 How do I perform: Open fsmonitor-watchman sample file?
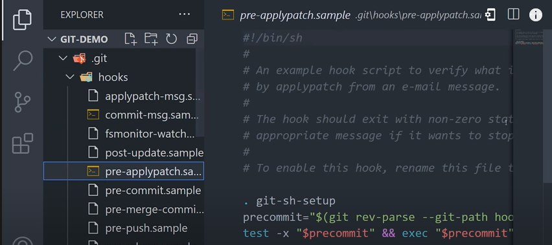(x=124, y=134)
